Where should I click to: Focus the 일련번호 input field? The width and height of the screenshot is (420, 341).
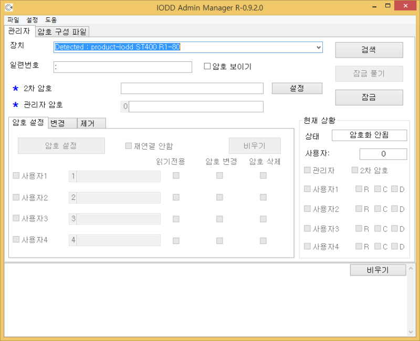(123, 67)
